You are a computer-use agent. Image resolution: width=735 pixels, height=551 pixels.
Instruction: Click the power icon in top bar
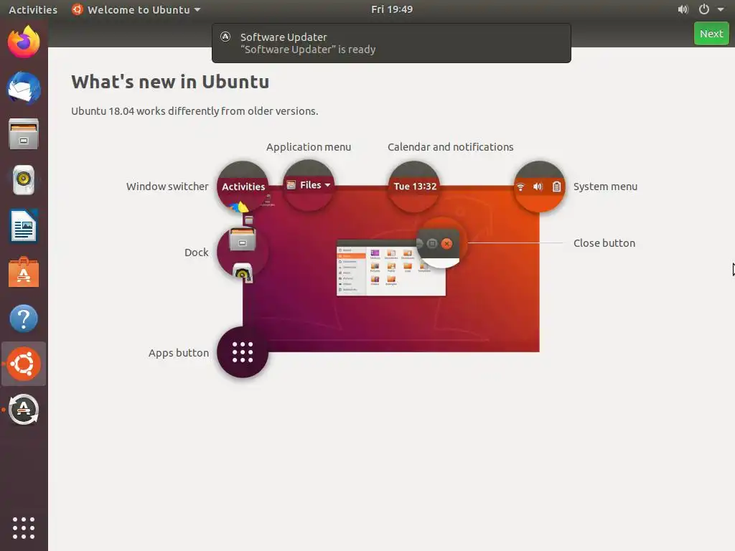(704, 9)
